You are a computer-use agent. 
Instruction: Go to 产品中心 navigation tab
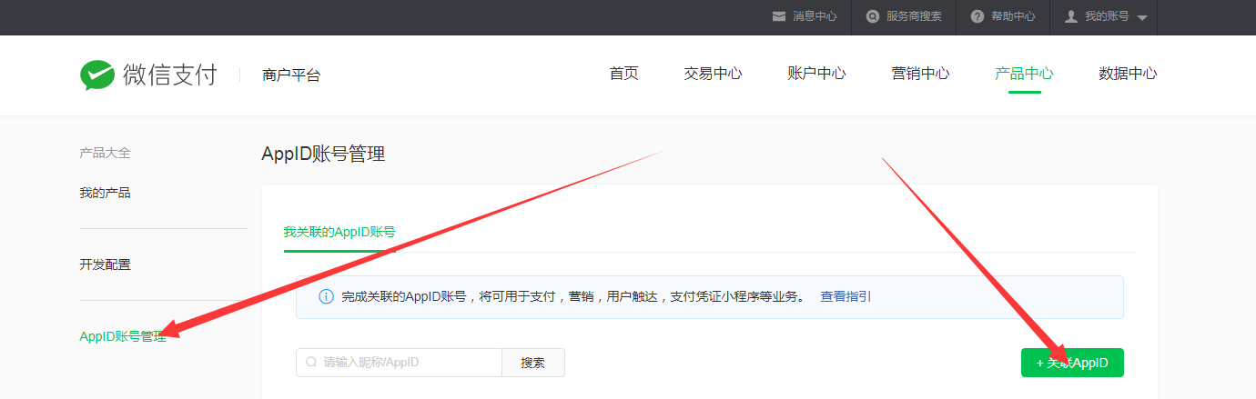pos(1024,74)
